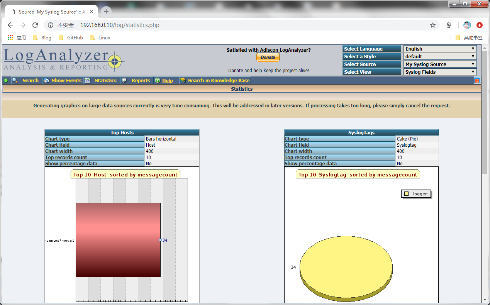The image size is (490, 305).
Task: Click the red centos7-node1 bar
Action: [x=118, y=240]
